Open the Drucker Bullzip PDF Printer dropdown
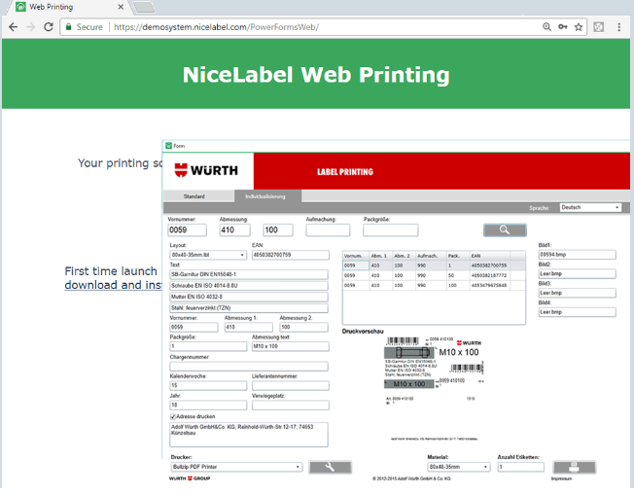634x494 pixels. (x=236, y=467)
